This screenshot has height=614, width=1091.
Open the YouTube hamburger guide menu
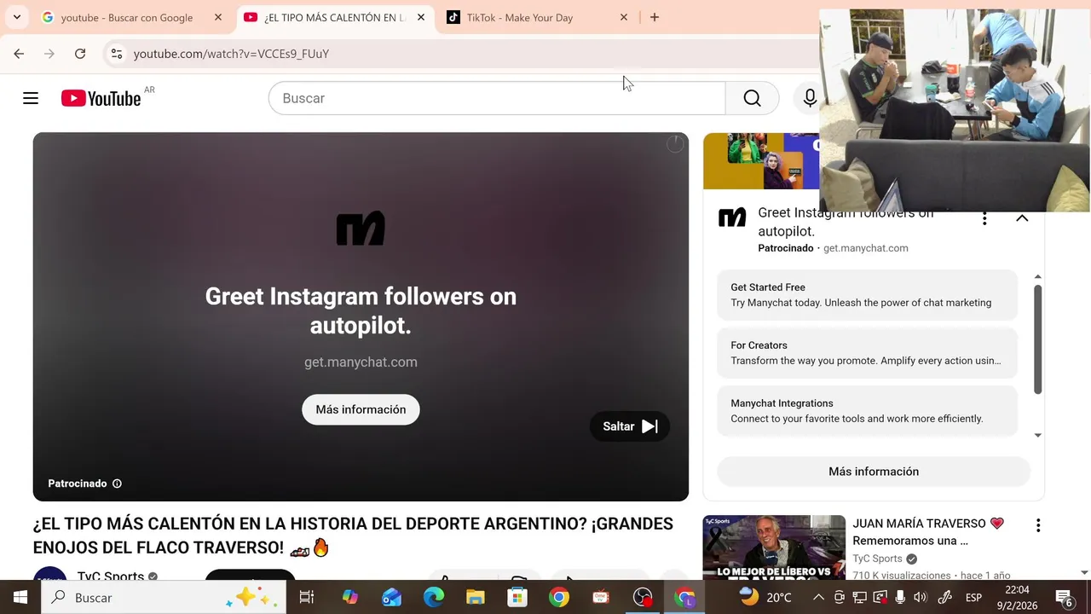31,98
